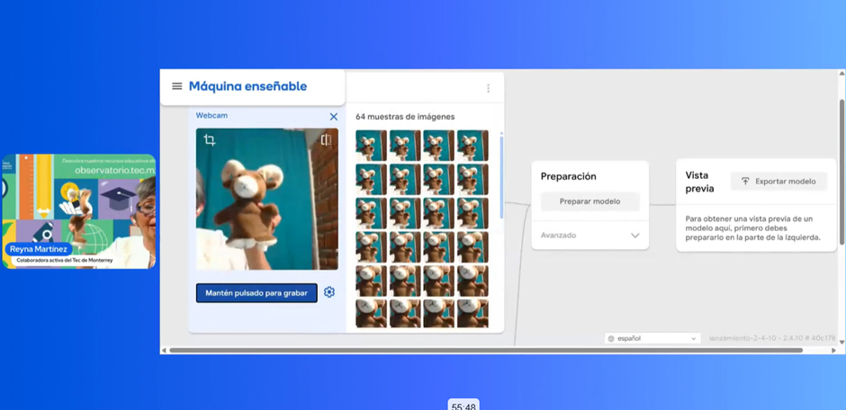846x410 pixels.
Task: Click the horizontal scrollbar at the bottom
Action: (486, 350)
